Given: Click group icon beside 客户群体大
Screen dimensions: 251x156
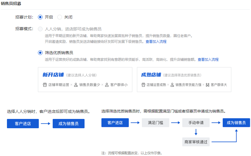Looking at the screenshot, I should (208, 85).
